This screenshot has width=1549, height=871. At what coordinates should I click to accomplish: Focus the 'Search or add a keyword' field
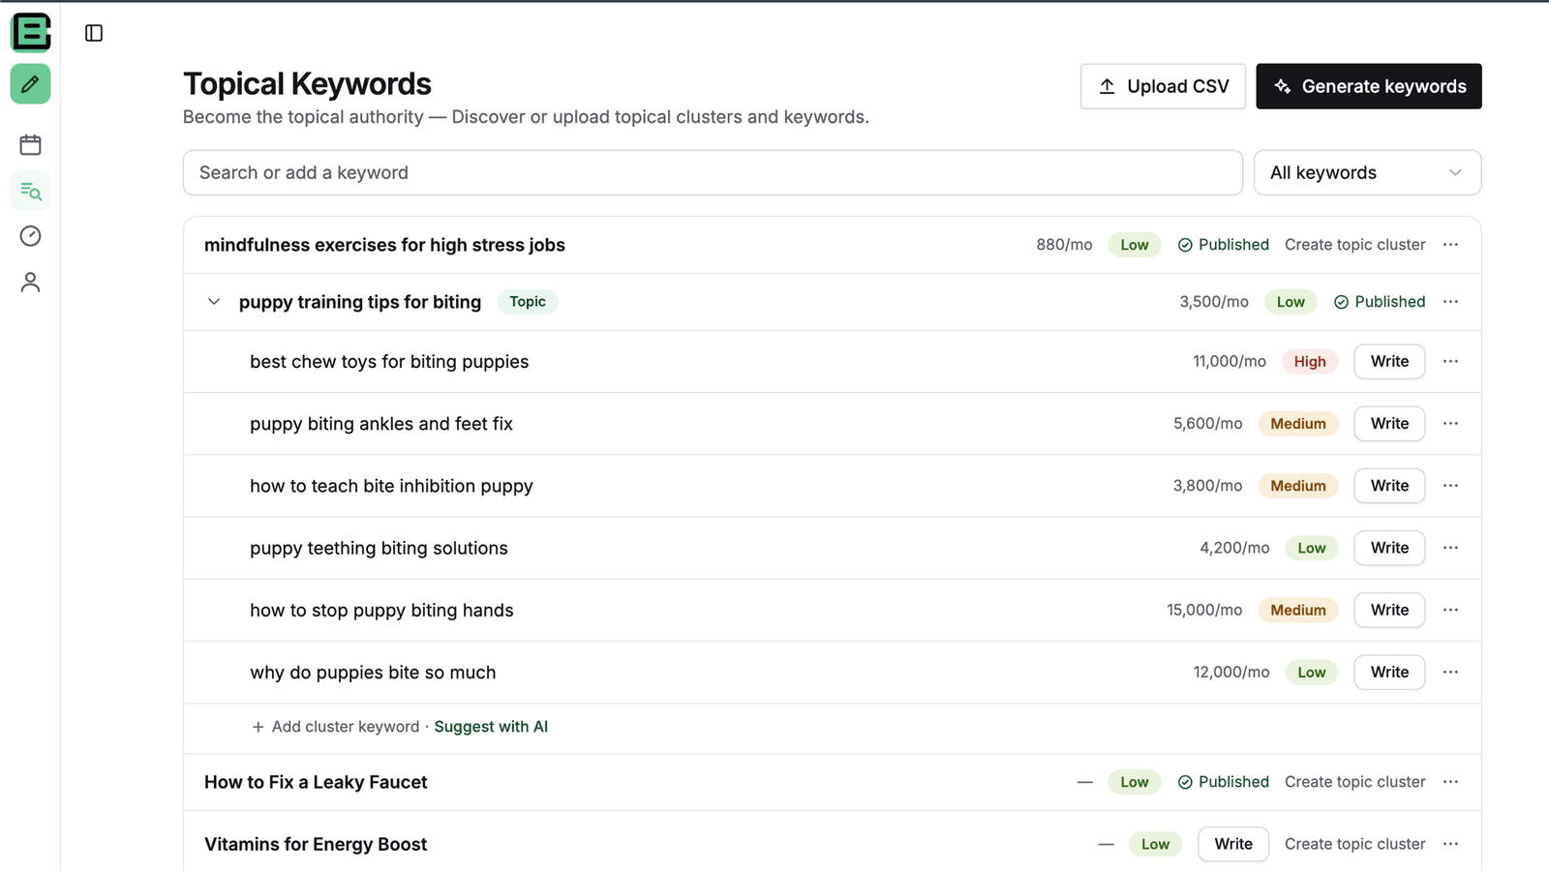coord(713,172)
